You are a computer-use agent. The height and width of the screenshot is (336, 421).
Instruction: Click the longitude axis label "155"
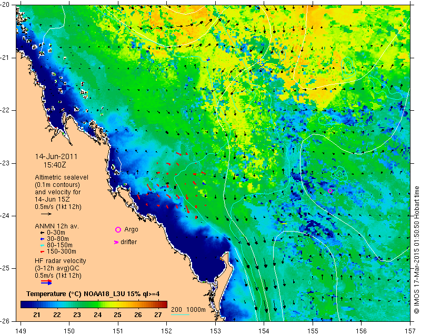click(313, 331)
